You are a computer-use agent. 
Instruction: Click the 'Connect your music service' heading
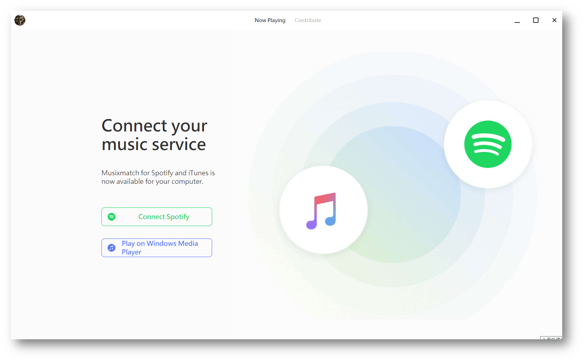pyautogui.click(x=154, y=135)
